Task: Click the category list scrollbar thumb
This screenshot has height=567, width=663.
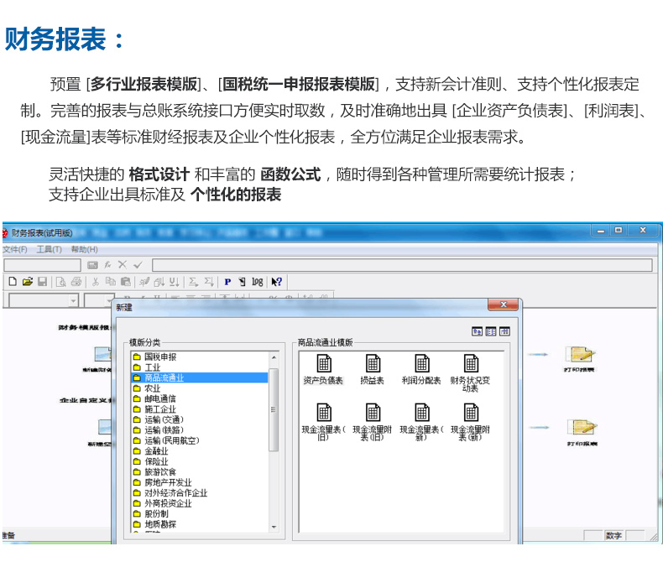Action: pyautogui.click(x=274, y=410)
